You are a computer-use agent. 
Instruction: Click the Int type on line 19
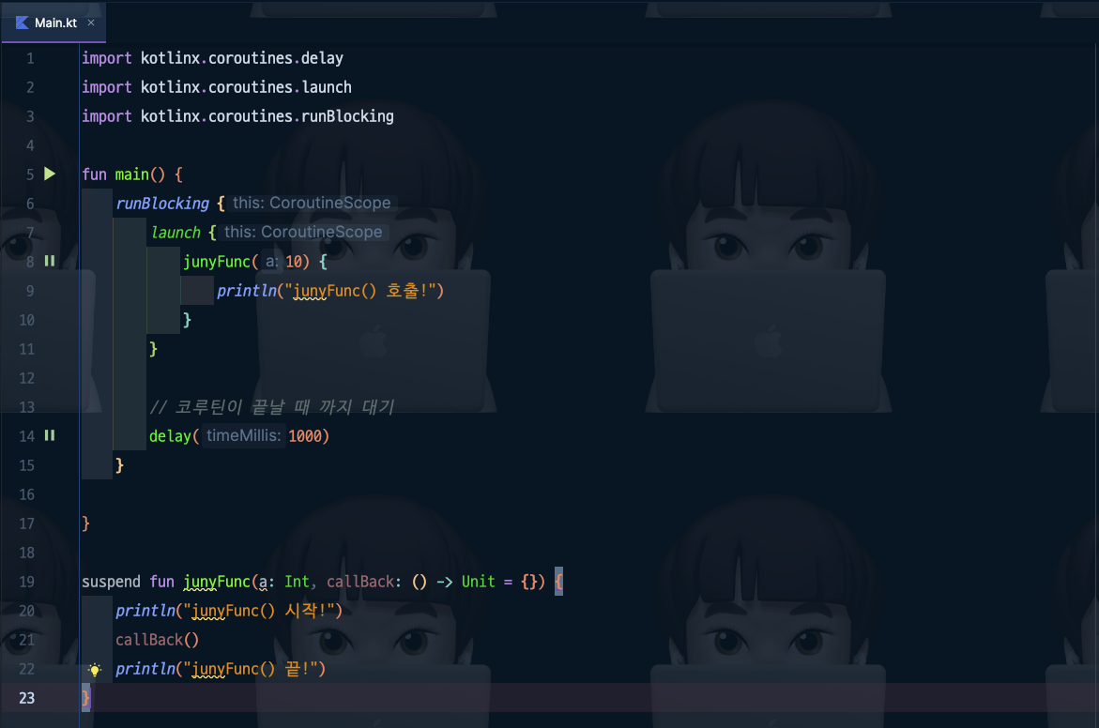pos(297,582)
